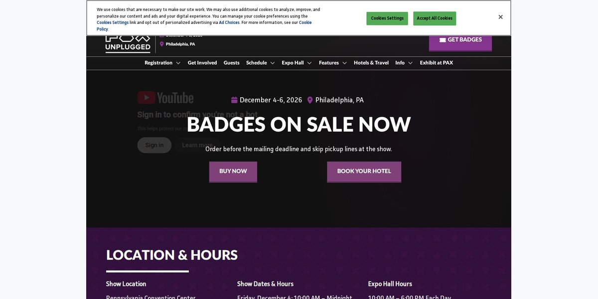Click the Book Your Hotel button

tap(364, 171)
